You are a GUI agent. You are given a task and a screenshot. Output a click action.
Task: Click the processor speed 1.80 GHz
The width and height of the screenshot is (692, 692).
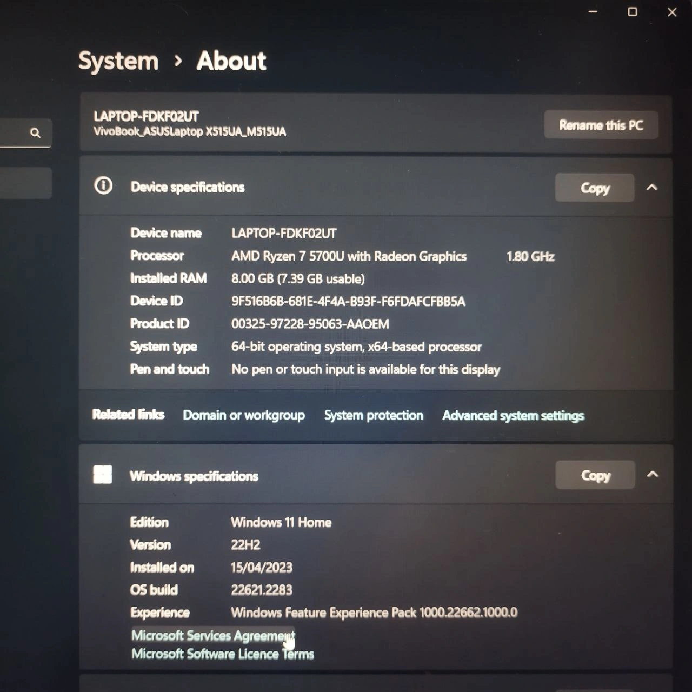tap(530, 256)
